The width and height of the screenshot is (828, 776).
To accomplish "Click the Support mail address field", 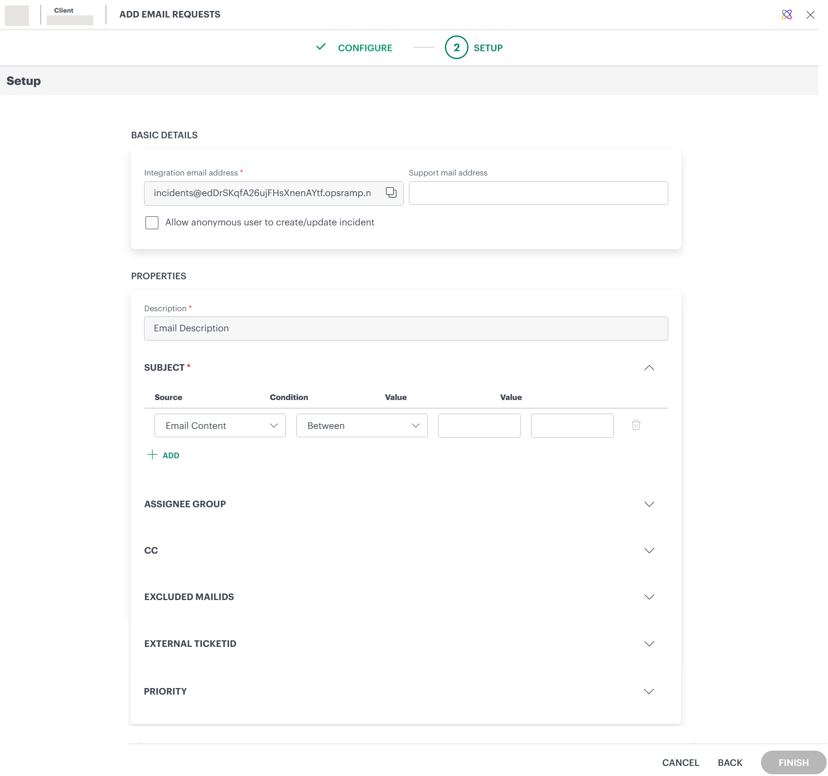I will click(x=538, y=193).
